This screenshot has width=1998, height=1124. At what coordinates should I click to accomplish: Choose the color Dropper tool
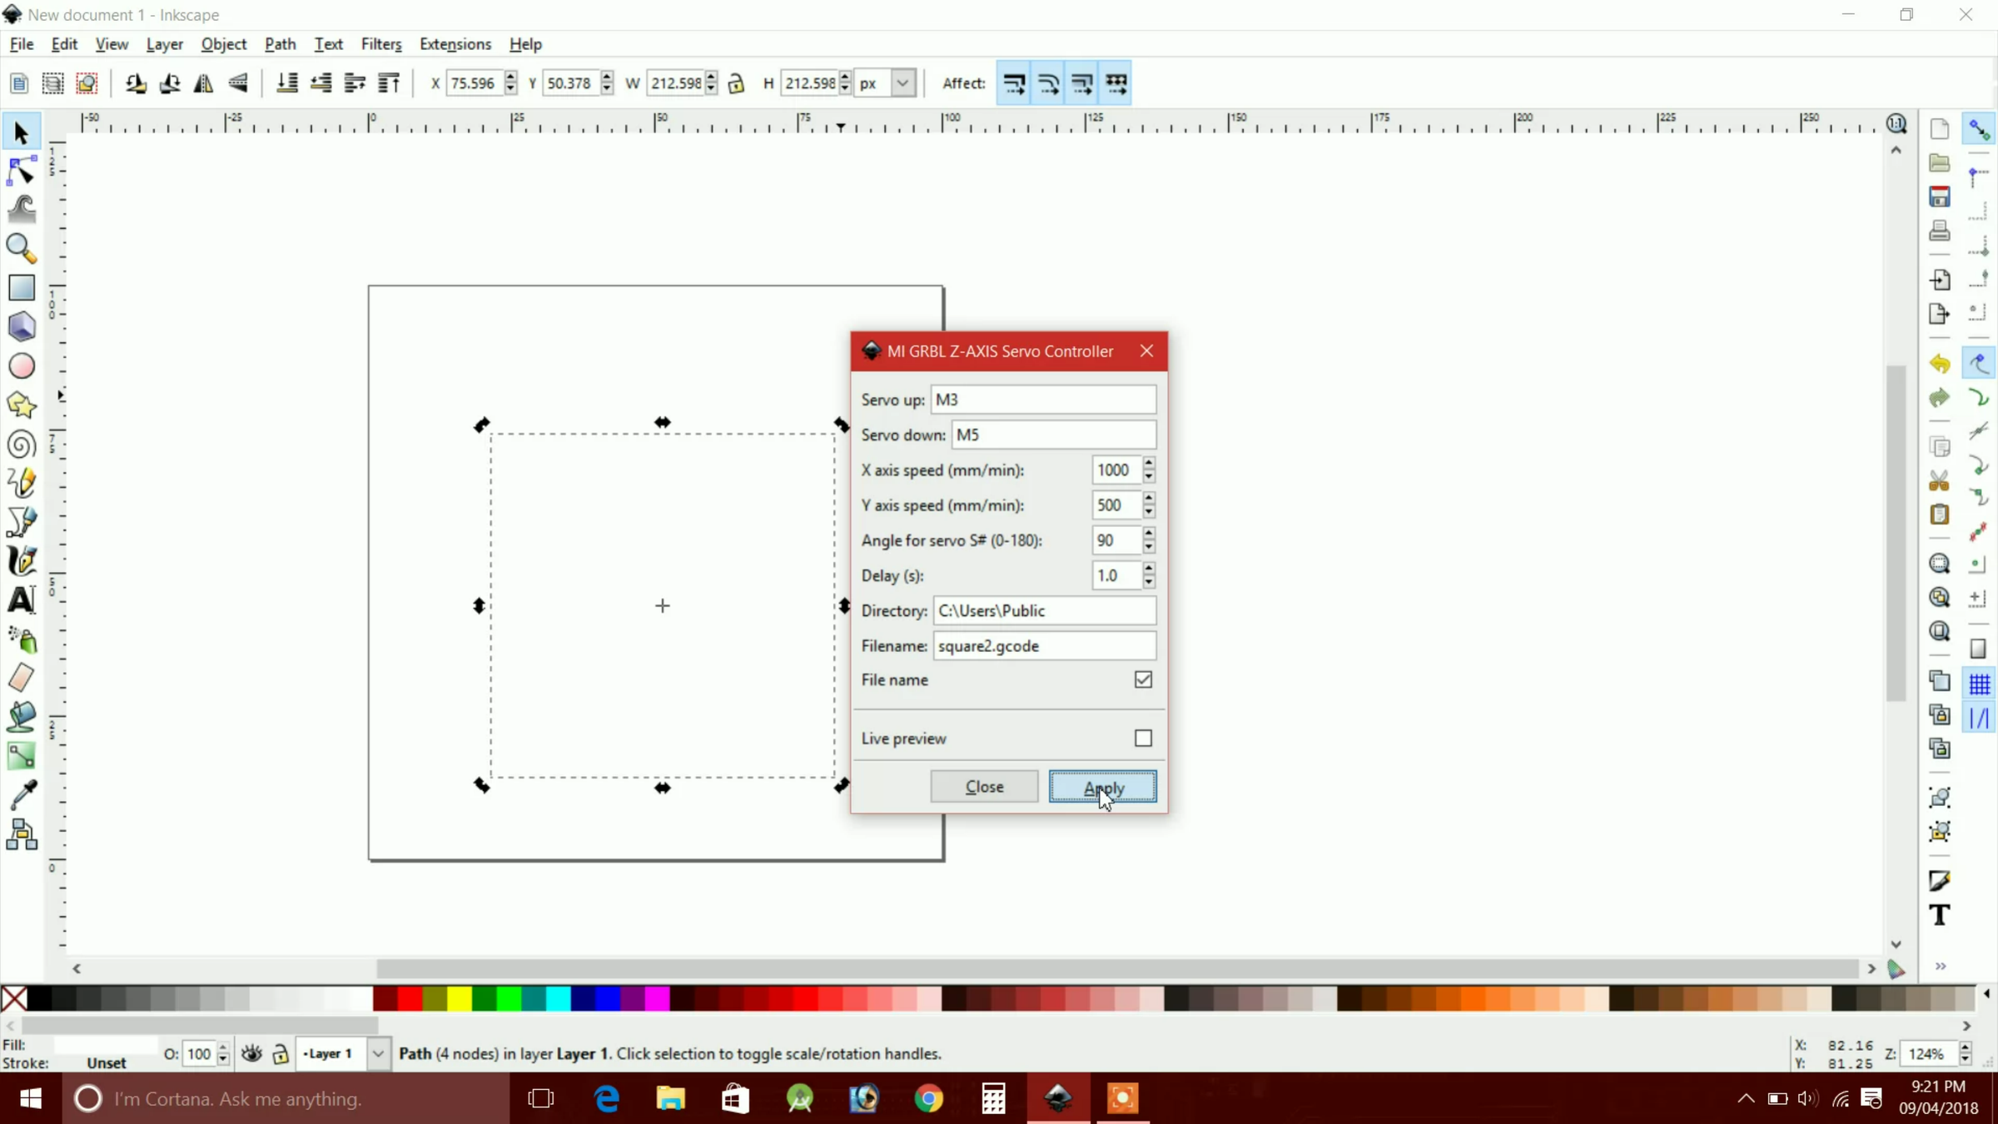[22, 795]
